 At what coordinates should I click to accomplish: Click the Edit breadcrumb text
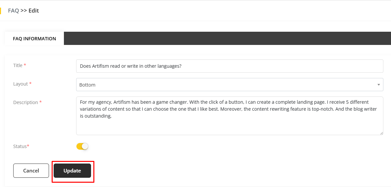click(x=34, y=11)
